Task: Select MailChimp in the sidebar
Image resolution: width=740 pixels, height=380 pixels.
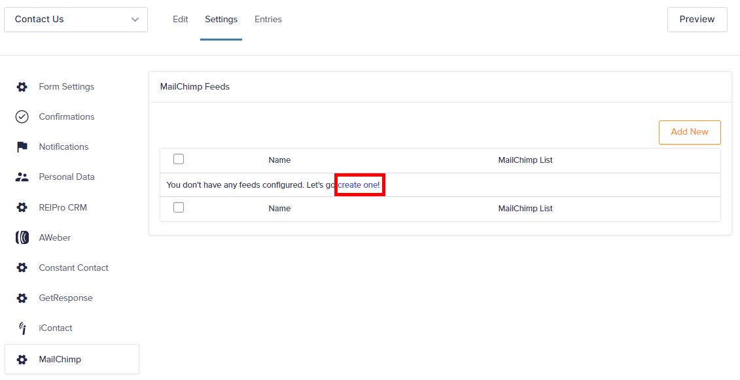Action: coord(72,359)
